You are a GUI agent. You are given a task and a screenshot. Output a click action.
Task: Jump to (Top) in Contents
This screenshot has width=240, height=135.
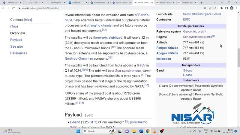pyautogui.click(x=14, y=26)
